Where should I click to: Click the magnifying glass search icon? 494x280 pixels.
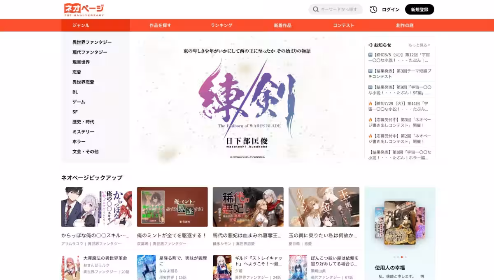click(316, 9)
